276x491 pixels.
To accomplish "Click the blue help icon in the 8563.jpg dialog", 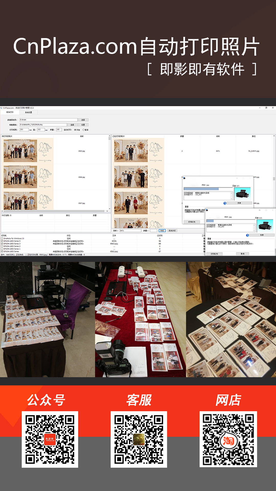I will click(x=247, y=235).
